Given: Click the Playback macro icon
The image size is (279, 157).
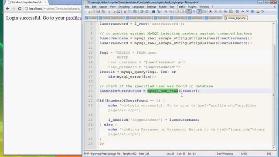Looking at the screenshot, I should pyautogui.click(x=221, y=11).
